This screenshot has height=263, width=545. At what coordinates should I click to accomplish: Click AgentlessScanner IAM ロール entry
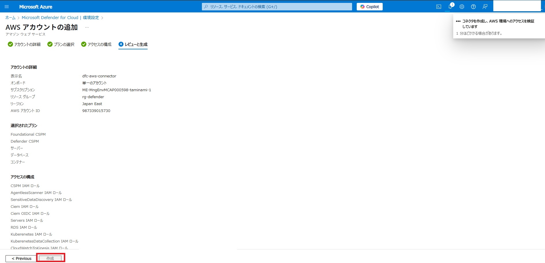(36, 193)
